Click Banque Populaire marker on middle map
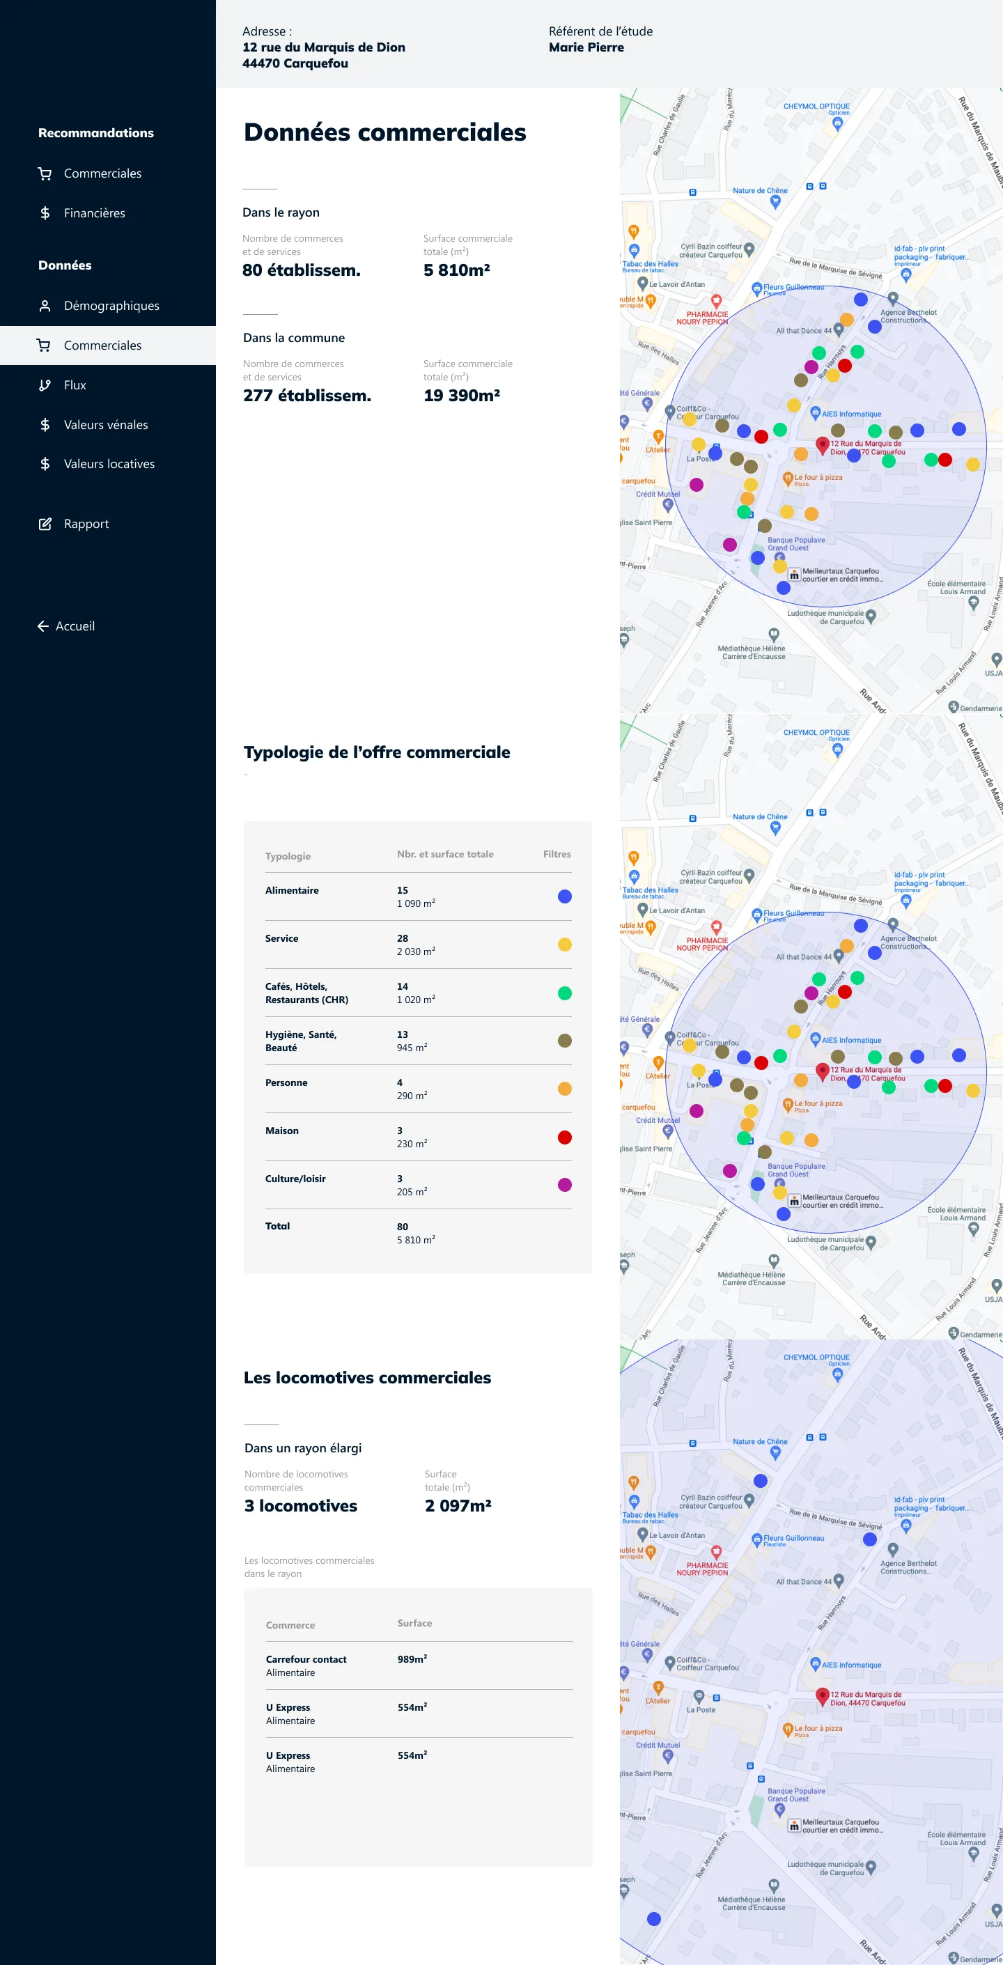Screen dimensions: 1003x1965 click(779, 1183)
